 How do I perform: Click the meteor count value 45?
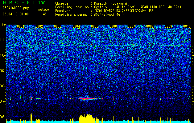pyautogui.click(x=45, y=14)
